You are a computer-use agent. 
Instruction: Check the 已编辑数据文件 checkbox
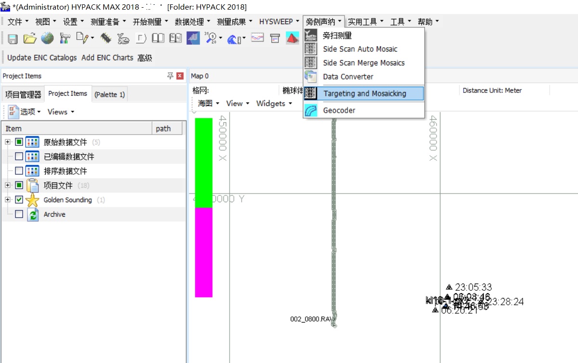point(19,156)
